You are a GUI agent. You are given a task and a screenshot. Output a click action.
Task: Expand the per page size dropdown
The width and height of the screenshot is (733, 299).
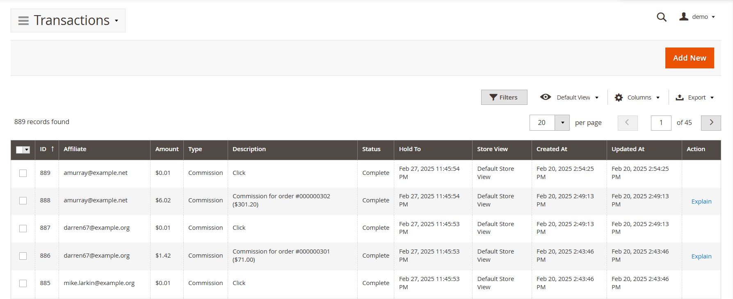[562, 122]
